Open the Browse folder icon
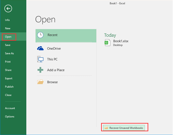This screenshot has height=135, width=173. 40,82
